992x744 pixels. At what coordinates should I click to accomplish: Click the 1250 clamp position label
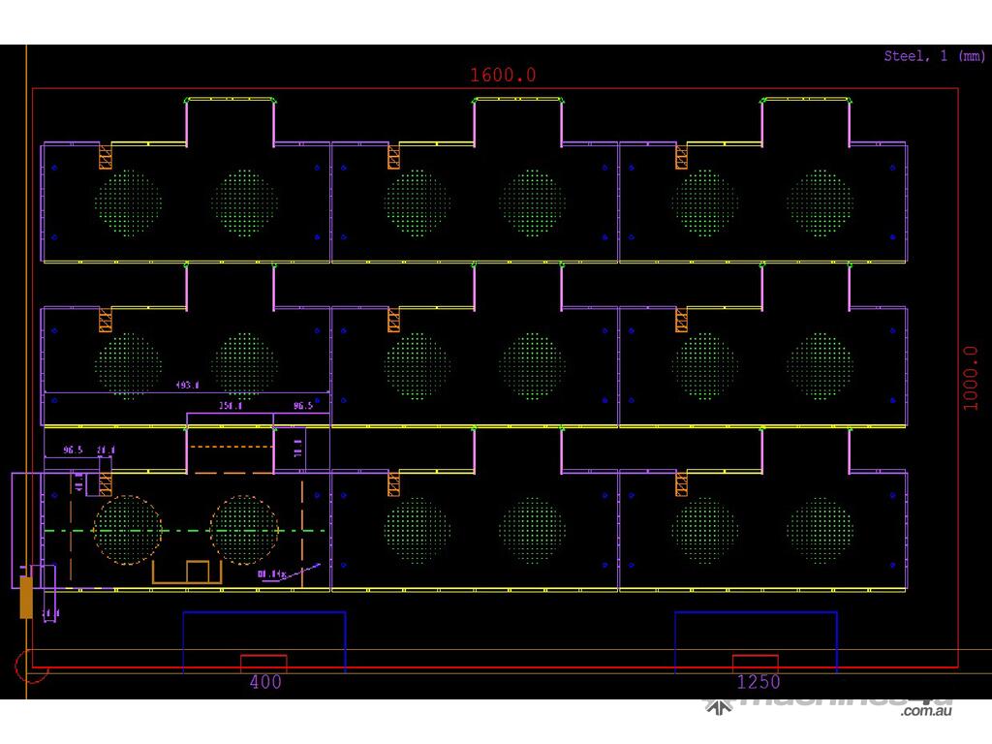point(758,682)
